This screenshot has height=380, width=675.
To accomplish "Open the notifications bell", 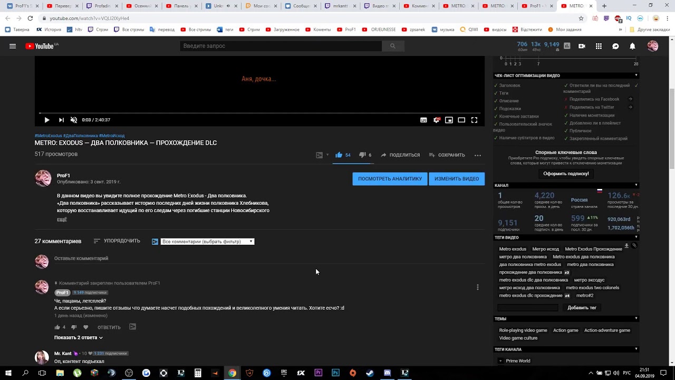I will point(632,46).
